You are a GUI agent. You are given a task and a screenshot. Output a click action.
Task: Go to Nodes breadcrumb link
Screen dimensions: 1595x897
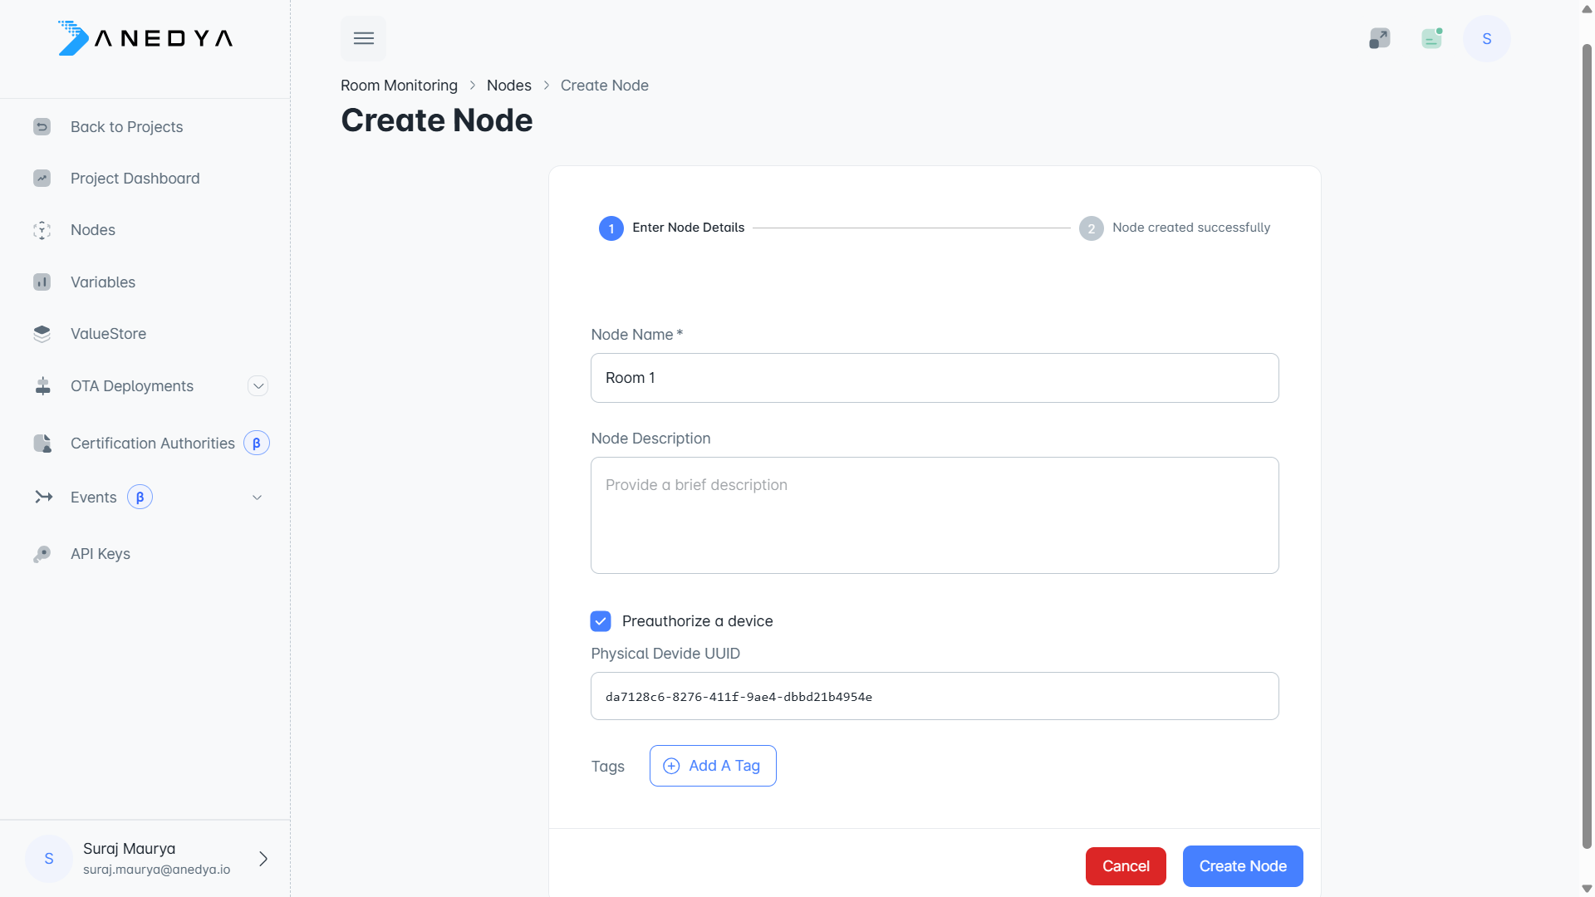coord(508,86)
